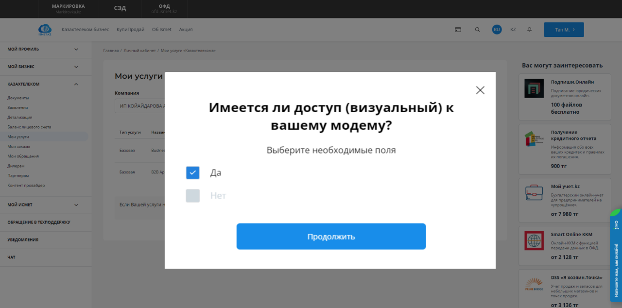622x308 pixels.
Task: Click the Smart Online KKM globe icon
Action: click(534, 240)
